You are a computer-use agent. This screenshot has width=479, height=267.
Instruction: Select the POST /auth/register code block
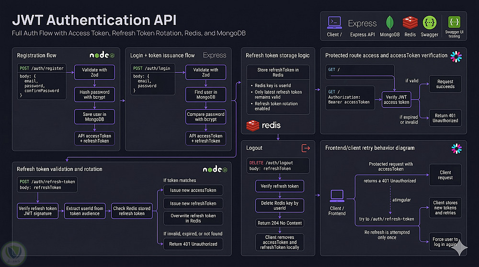point(42,82)
